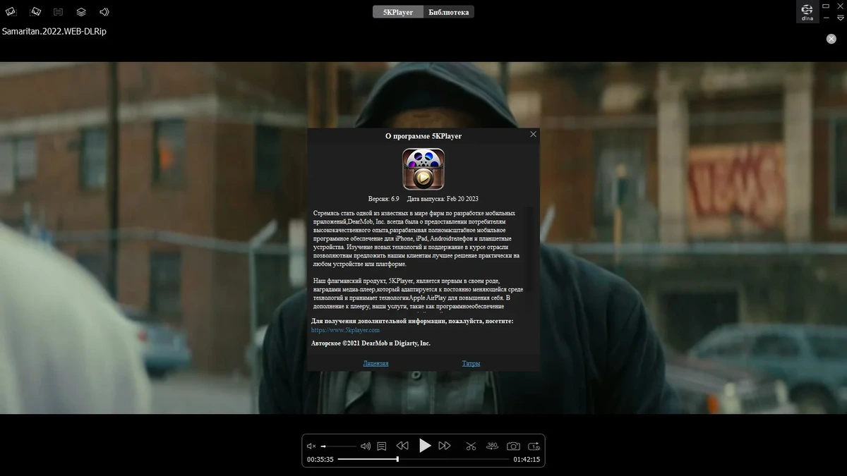Switch to the Библиотека tab

[449, 12]
